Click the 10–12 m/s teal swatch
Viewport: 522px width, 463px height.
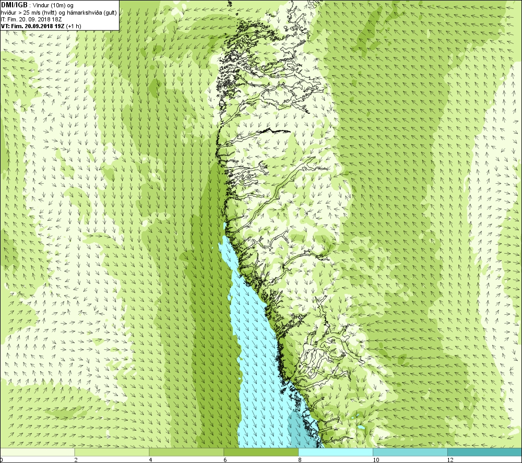coord(410,452)
